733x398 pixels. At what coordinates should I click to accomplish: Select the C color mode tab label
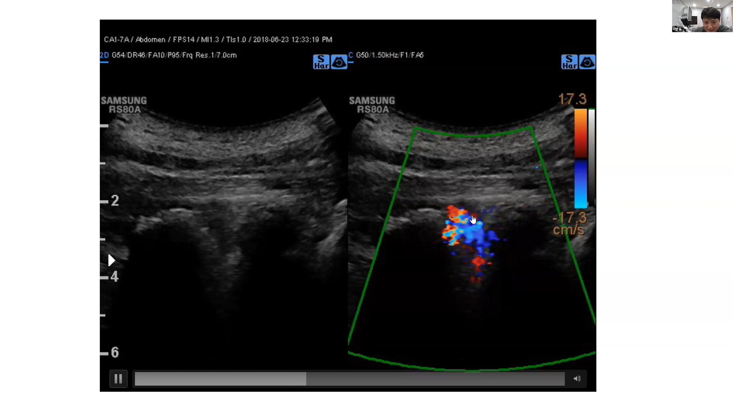(x=351, y=55)
